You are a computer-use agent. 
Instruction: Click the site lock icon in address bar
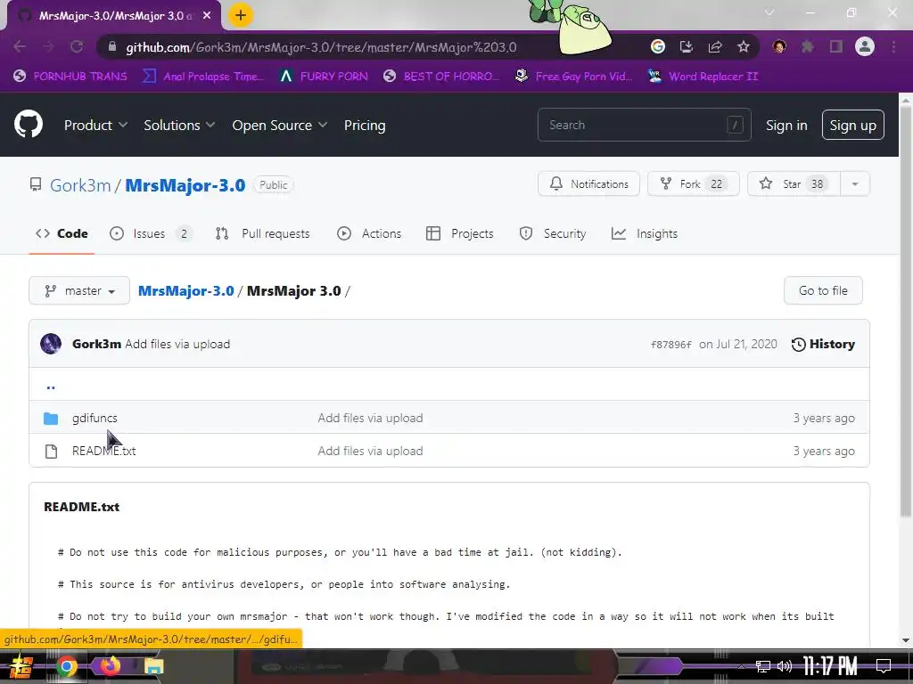pyautogui.click(x=112, y=46)
